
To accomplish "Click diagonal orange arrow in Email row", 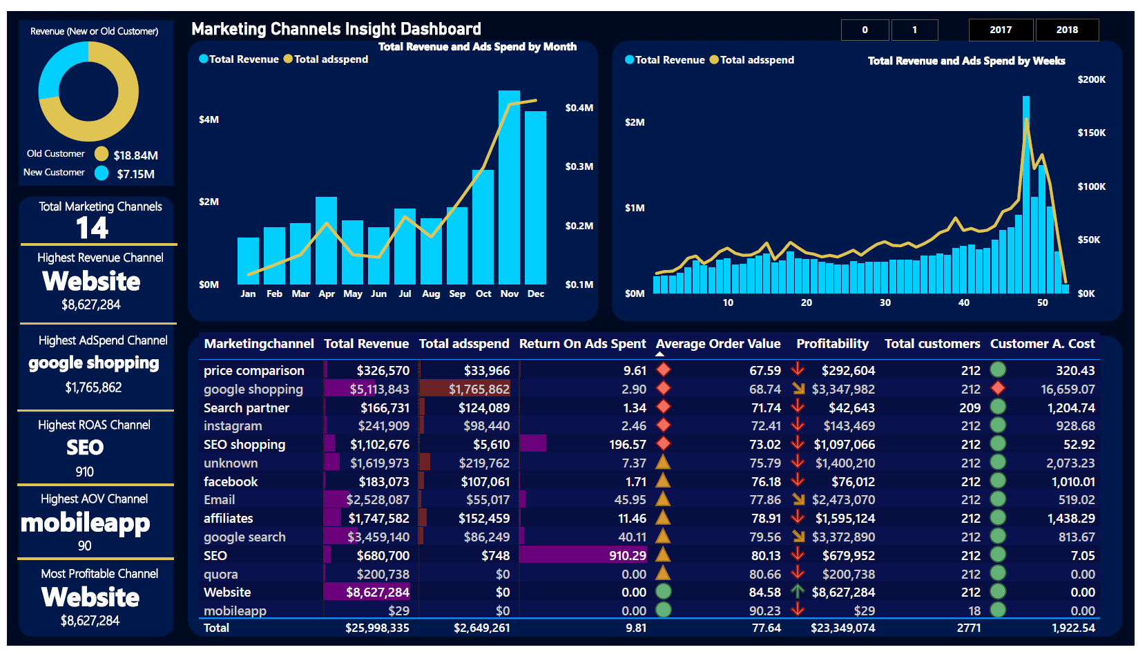I will (798, 499).
